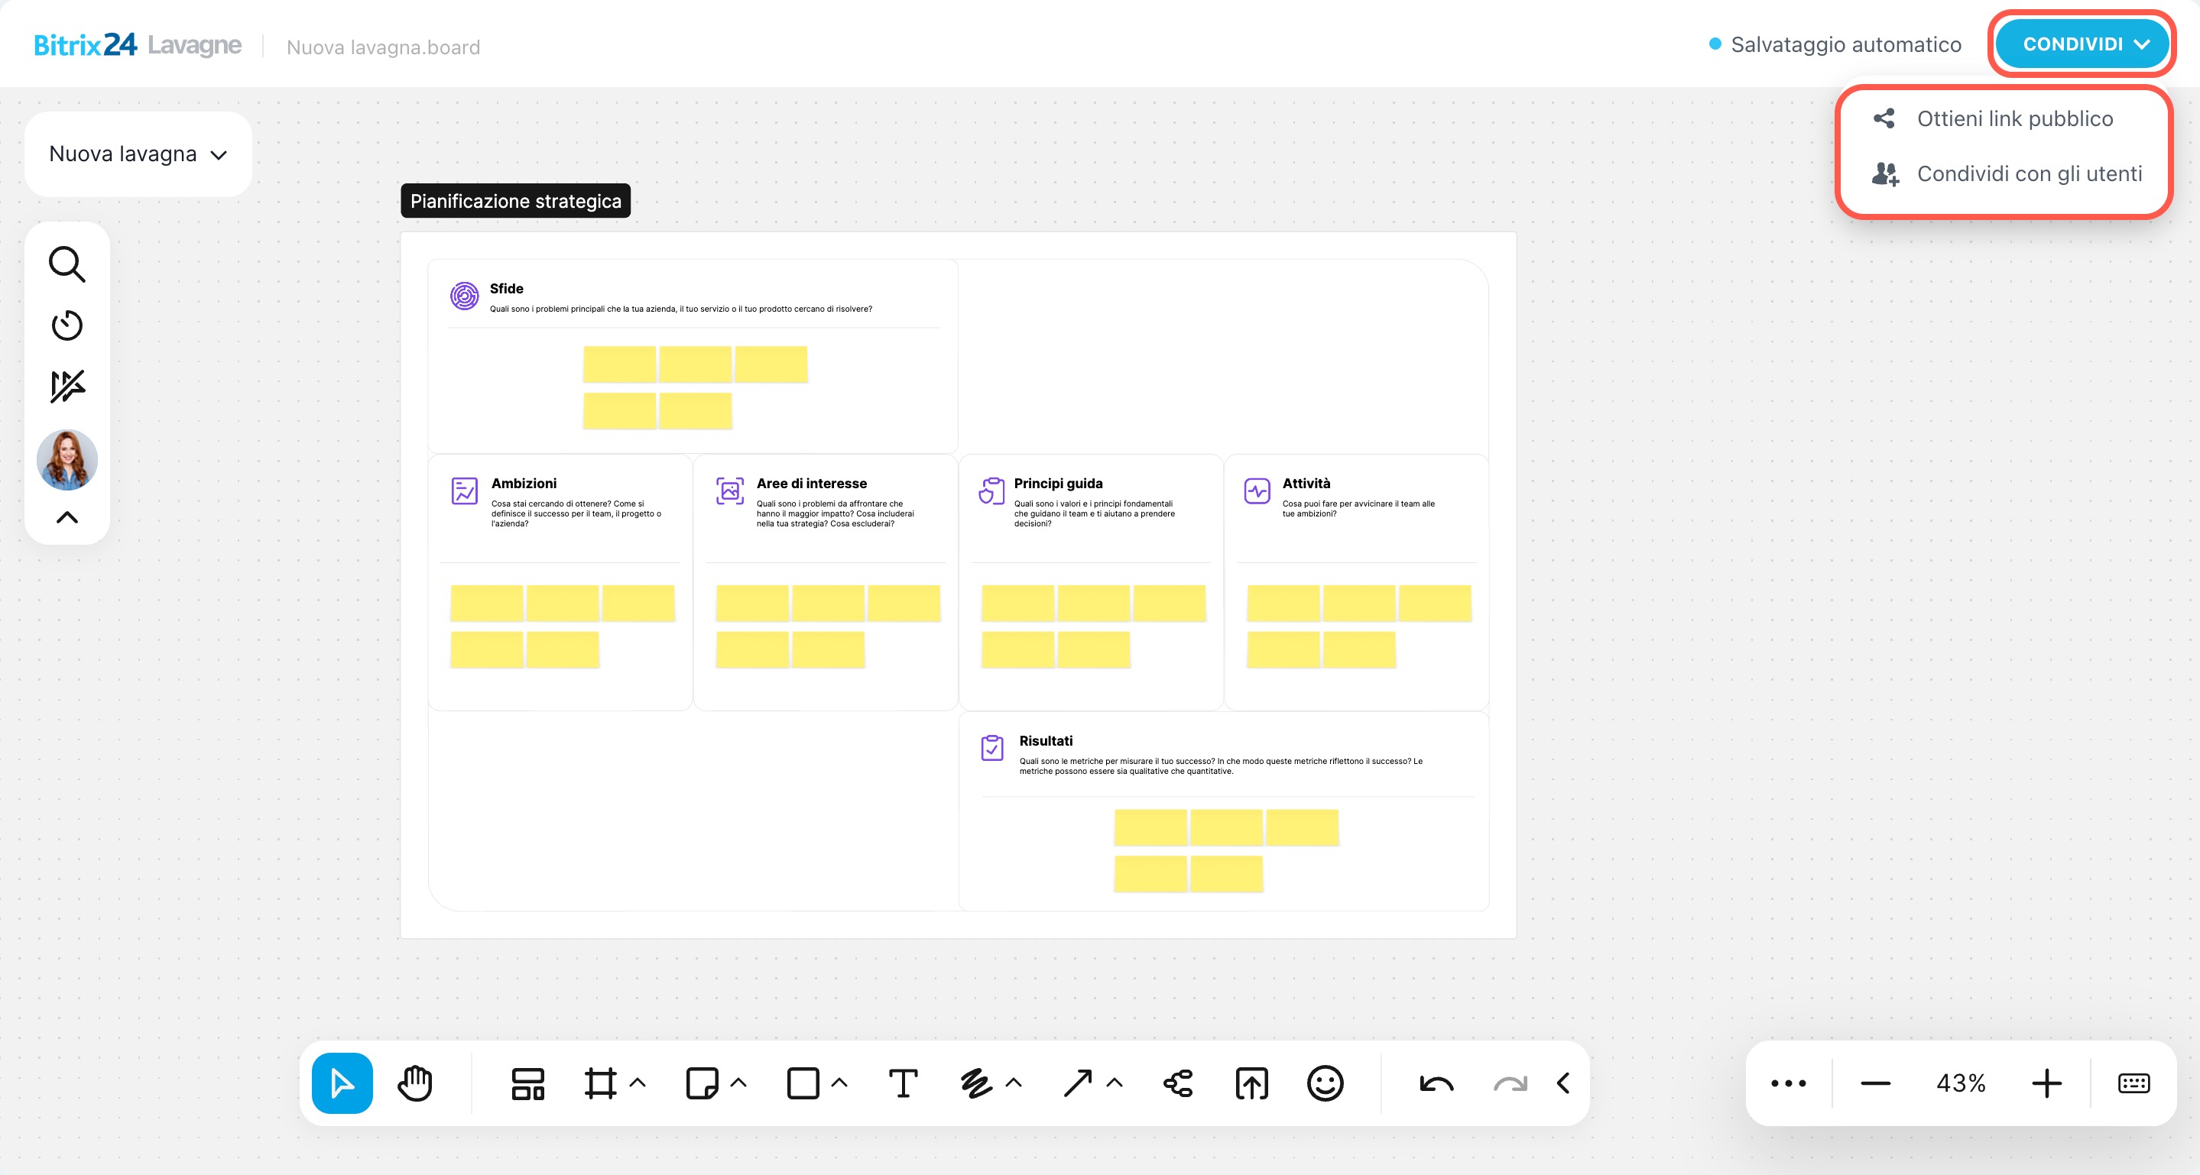Expand the Nuova lavagna dropdown
This screenshot has height=1175, width=2200.
[138, 154]
